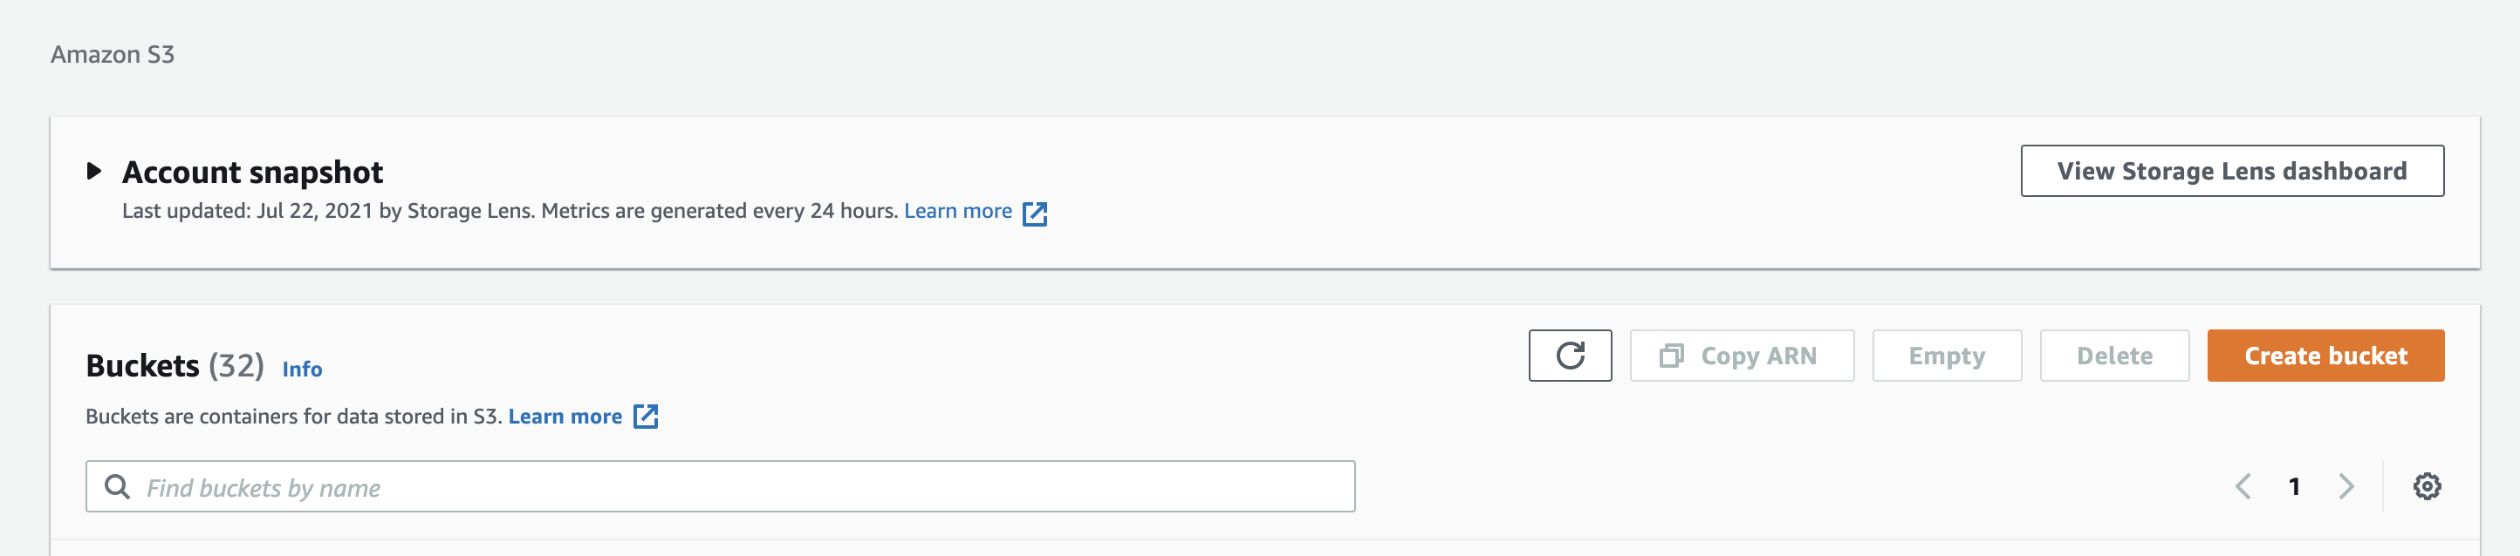Viewport: 2520px width, 556px height.
Task: Click Create bucket
Action: pyautogui.click(x=2325, y=356)
